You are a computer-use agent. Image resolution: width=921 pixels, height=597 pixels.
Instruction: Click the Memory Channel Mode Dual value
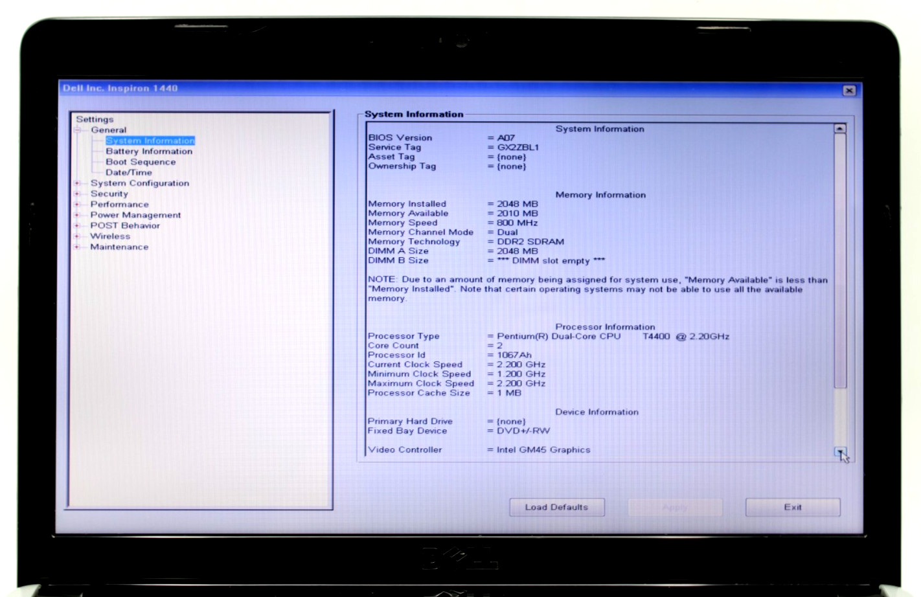tap(507, 232)
